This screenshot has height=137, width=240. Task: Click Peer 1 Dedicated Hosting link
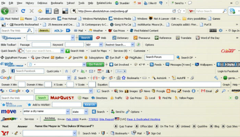coord(143,119)
